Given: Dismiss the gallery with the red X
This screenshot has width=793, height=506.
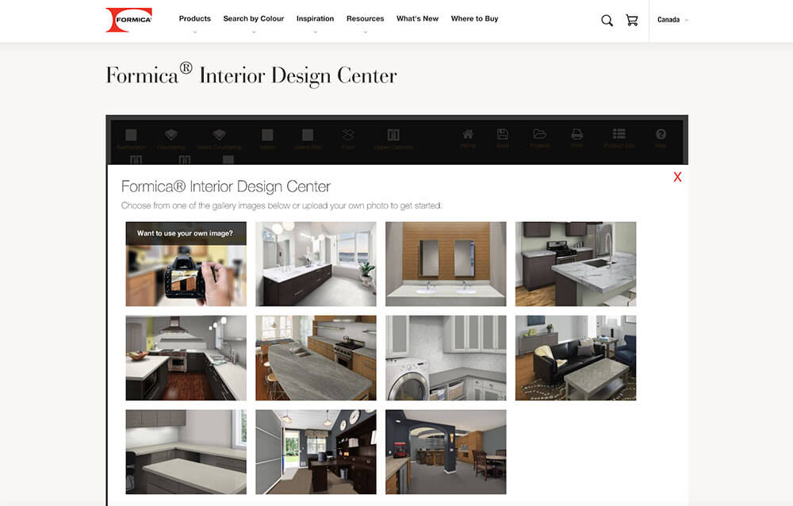Looking at the screenshot, I should click(x=676, y=177).
